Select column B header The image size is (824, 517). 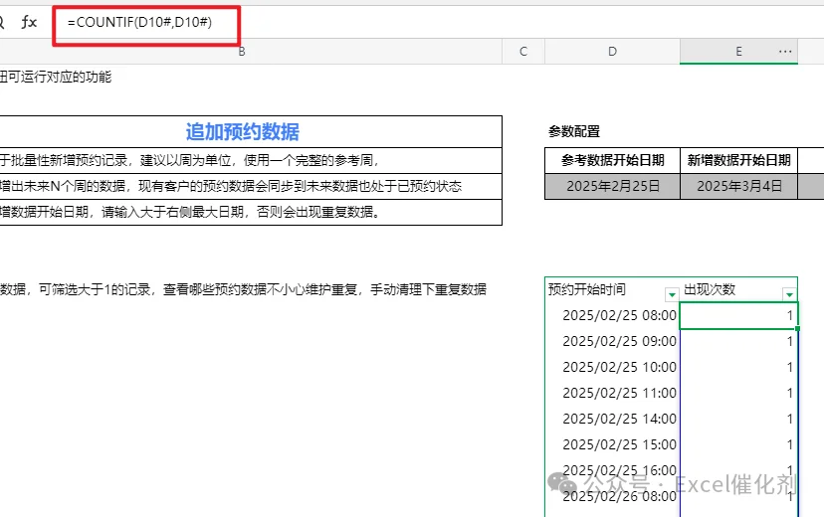coord(242,52)
